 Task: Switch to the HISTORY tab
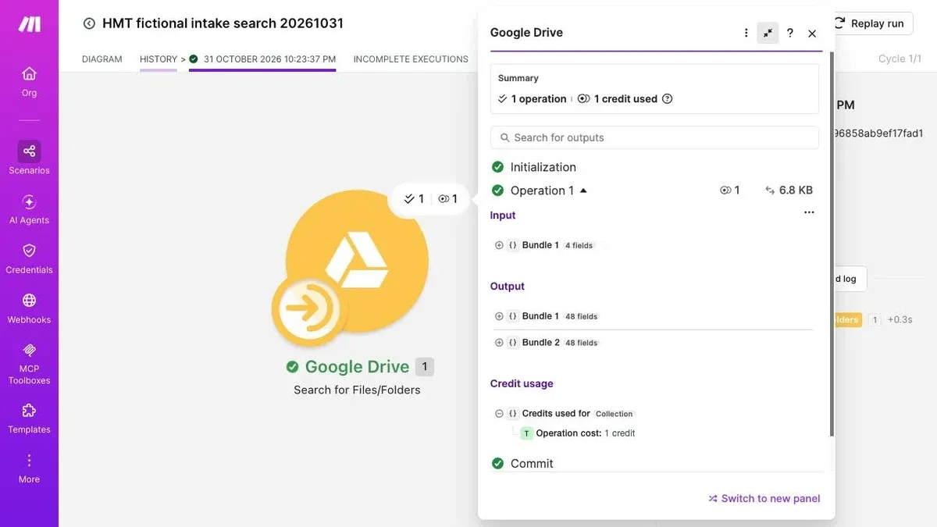[x=159, y=59]
